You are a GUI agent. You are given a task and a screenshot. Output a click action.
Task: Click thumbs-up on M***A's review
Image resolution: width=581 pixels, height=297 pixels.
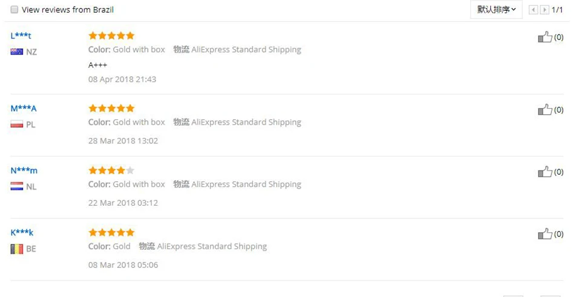[x=545, y=109]
